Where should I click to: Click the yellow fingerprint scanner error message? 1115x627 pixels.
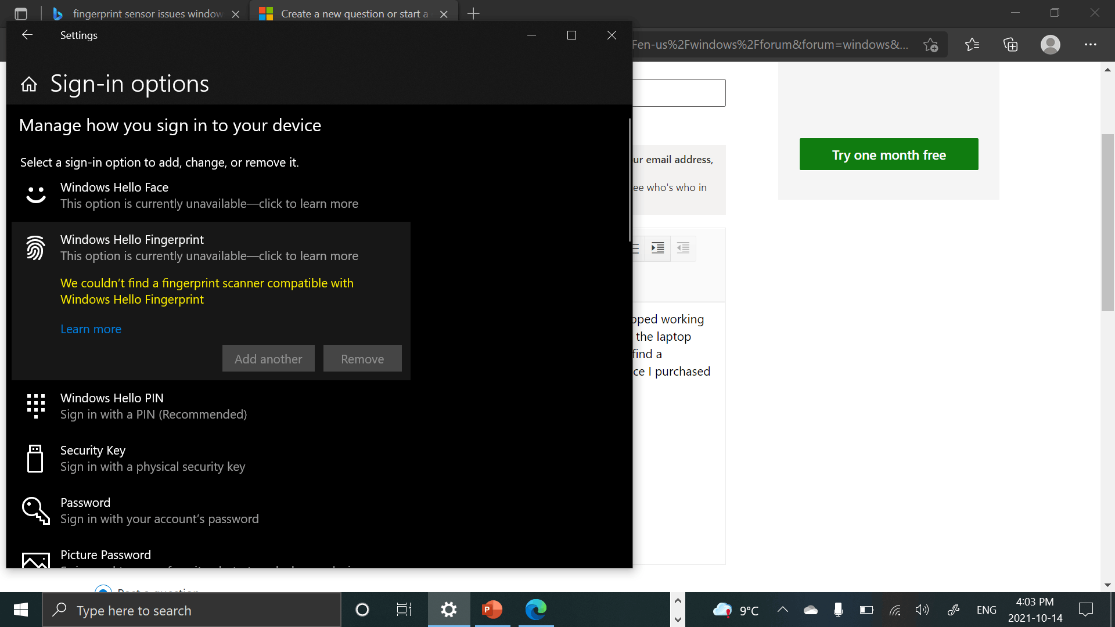point(207,291)
